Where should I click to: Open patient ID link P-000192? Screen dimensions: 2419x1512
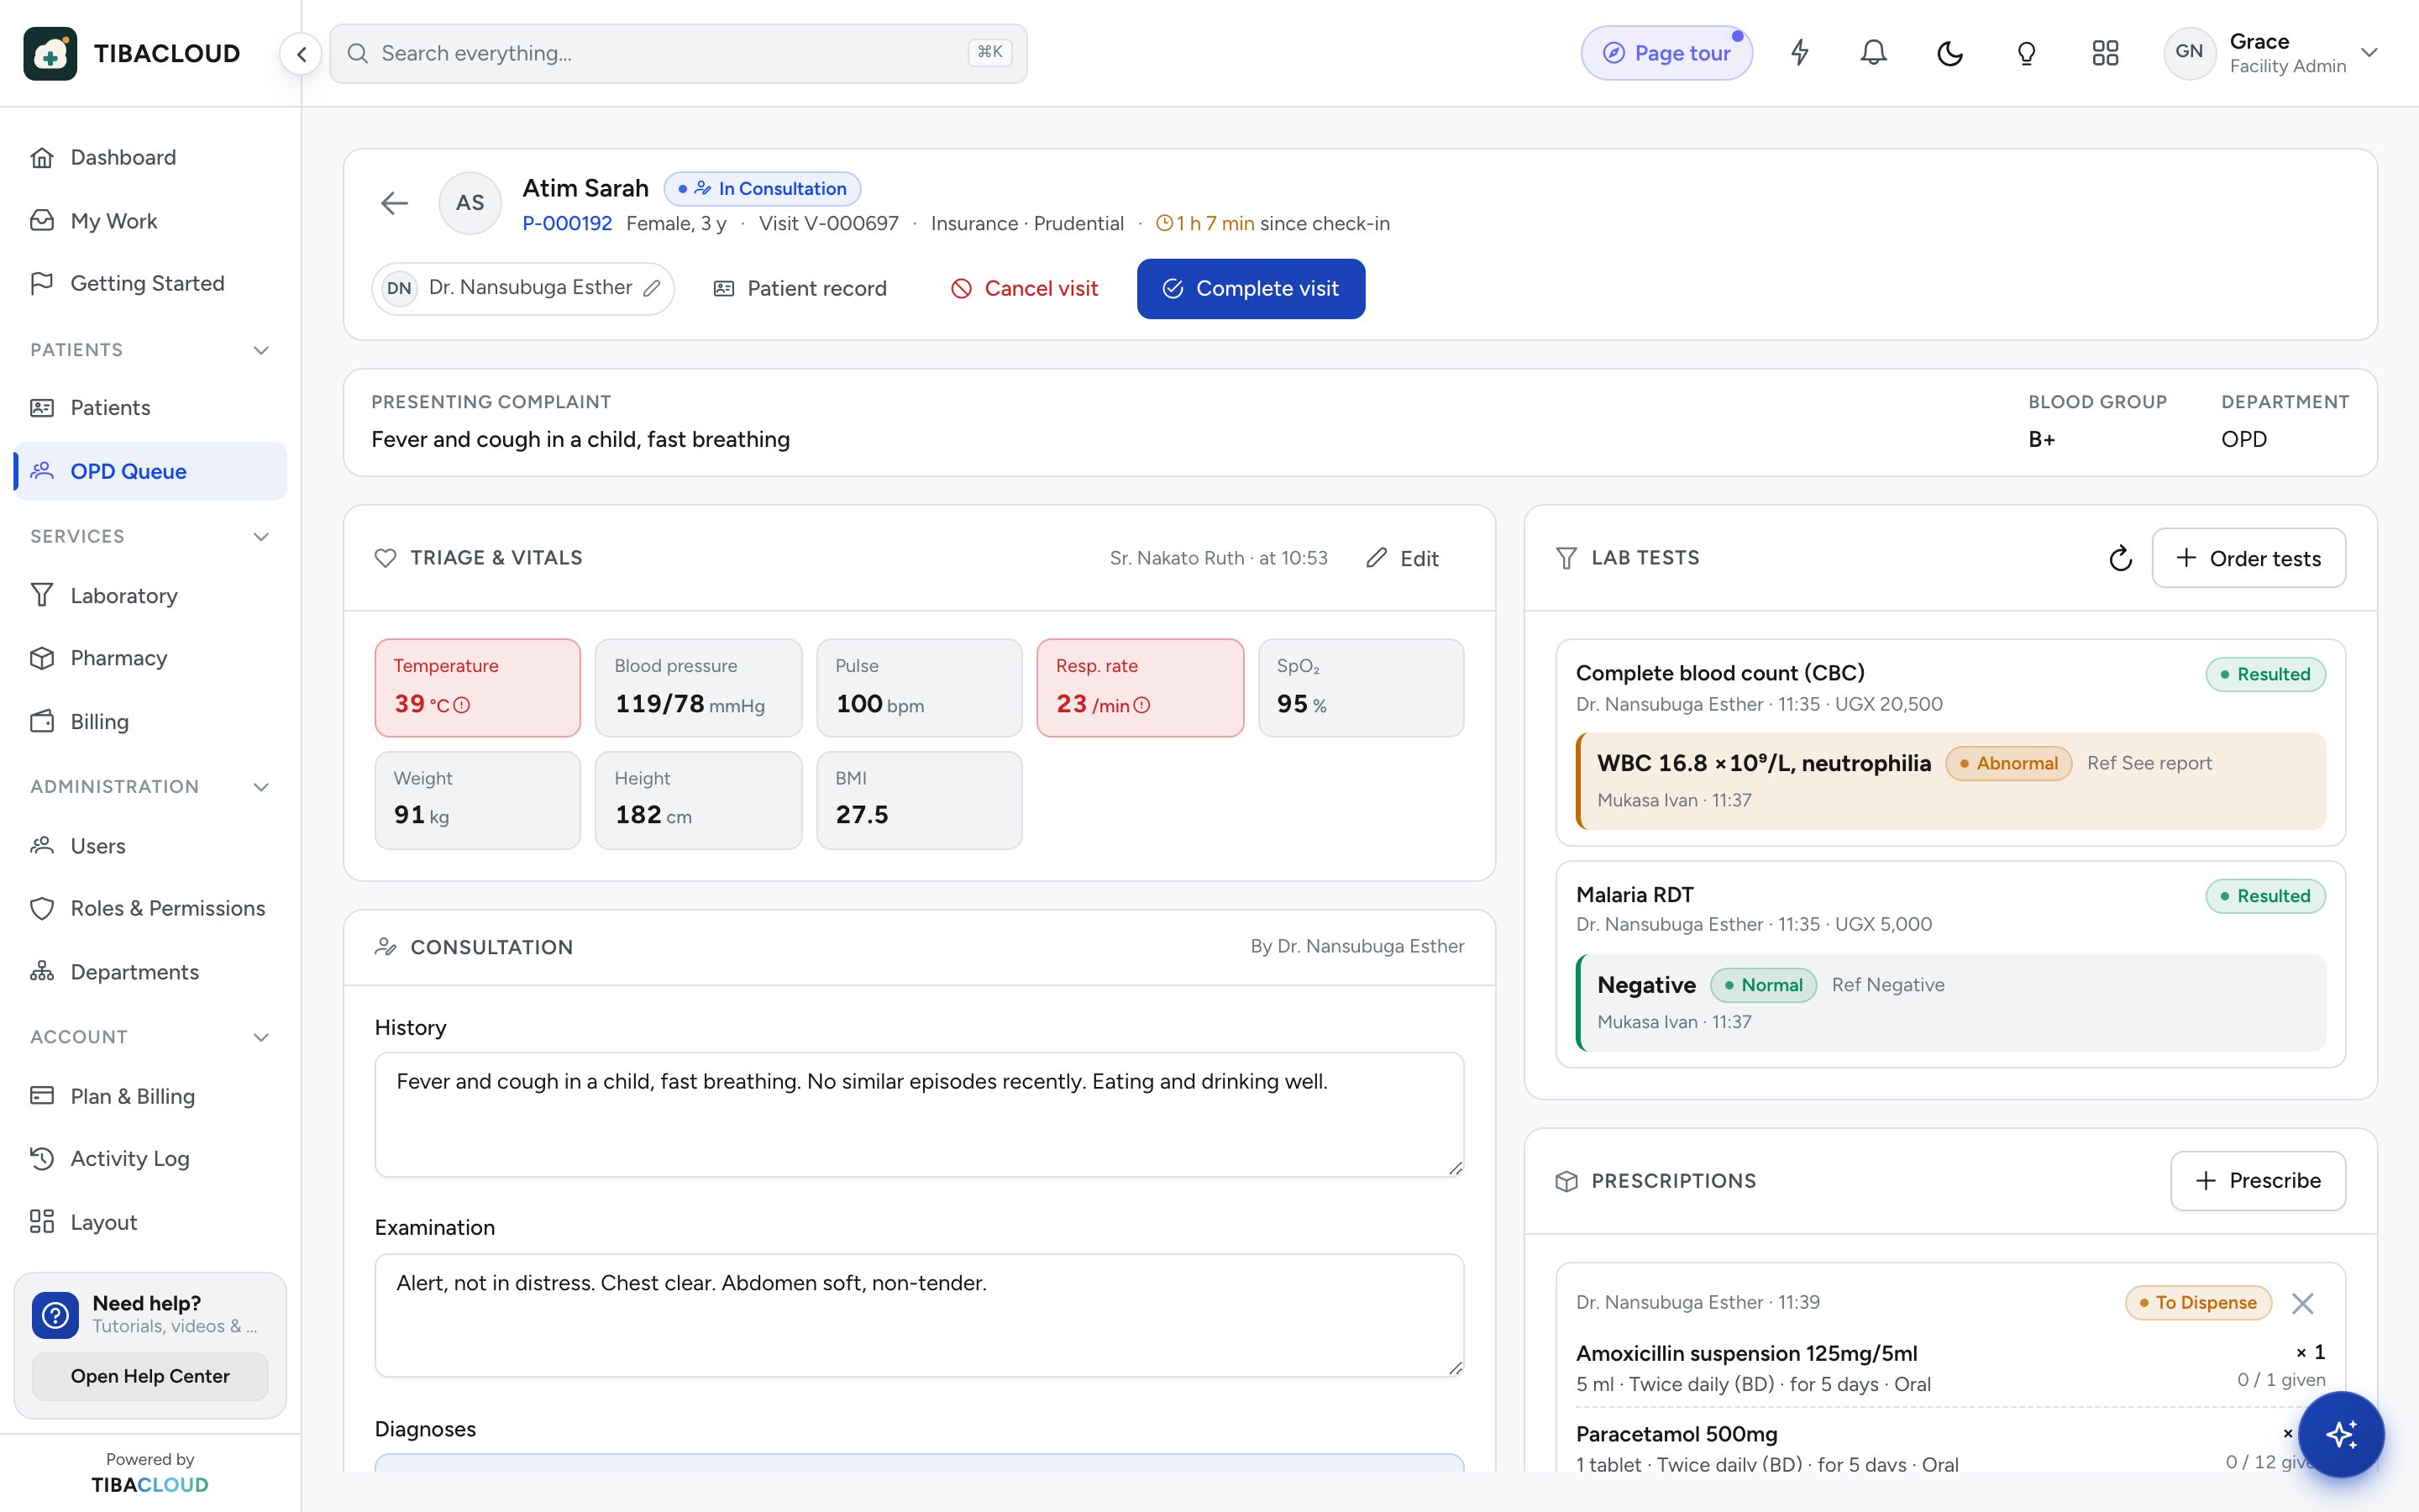tap(567, 223)
